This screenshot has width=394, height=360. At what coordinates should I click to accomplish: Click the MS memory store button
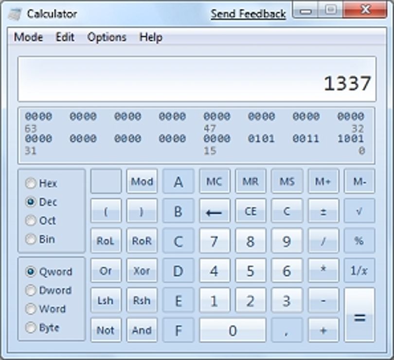tap(287, 181)
